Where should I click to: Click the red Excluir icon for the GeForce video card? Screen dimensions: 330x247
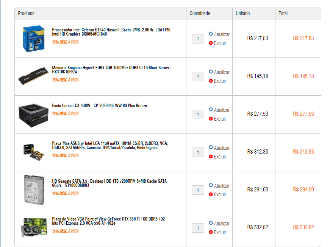[211, 232]
